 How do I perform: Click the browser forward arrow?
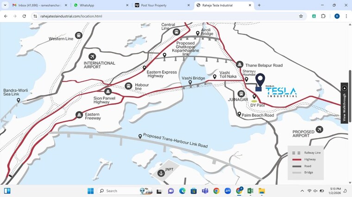[x=15, y=16]
